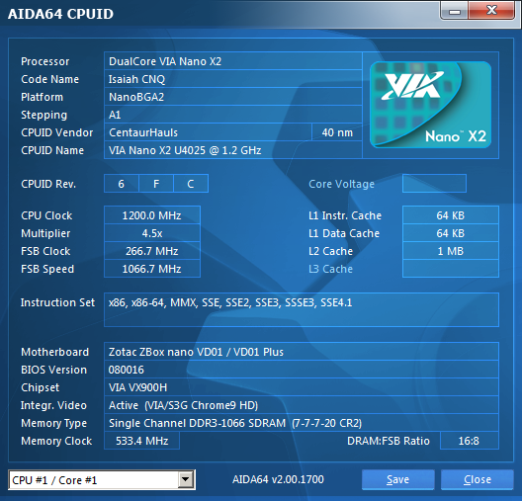Click CPUID name VIA Nano X2 U4025
The image size is (522, 501).
(x=233, y=150)
